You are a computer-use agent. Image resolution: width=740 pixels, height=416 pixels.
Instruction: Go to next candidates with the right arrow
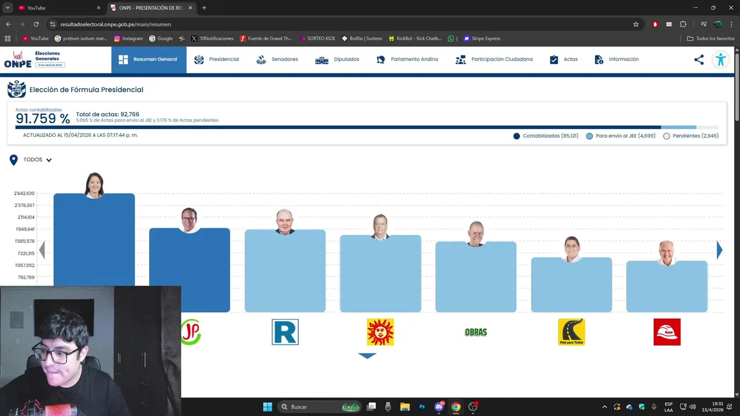click(719, 250)
